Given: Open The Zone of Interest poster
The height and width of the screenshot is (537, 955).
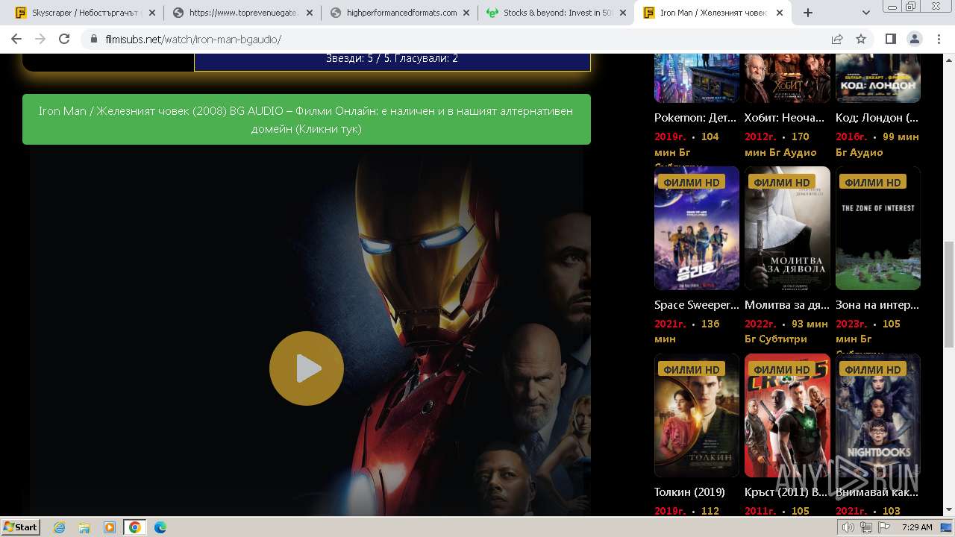Looking at the screenshot, I should click(x=878, y=228).
